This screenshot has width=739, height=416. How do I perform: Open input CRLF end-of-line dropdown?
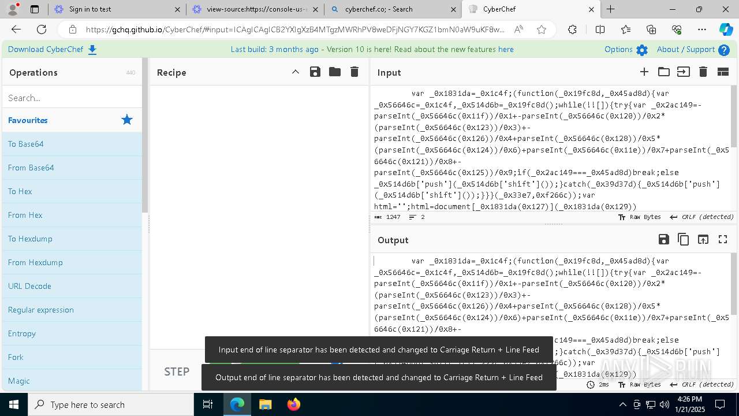701,217
